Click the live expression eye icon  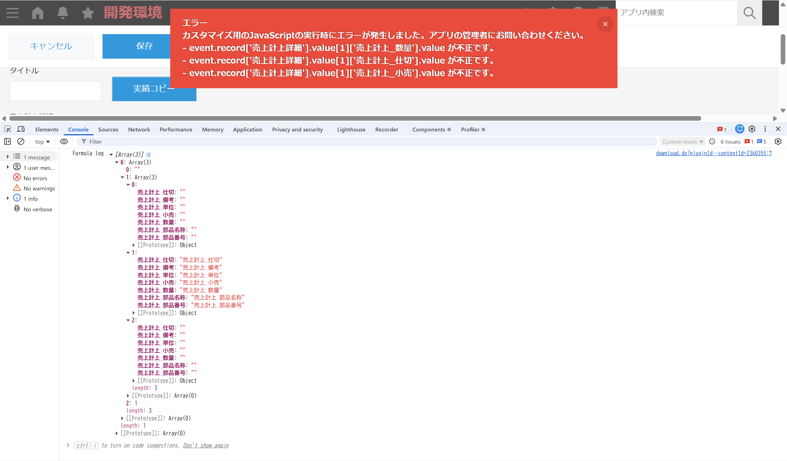[64, 142]
